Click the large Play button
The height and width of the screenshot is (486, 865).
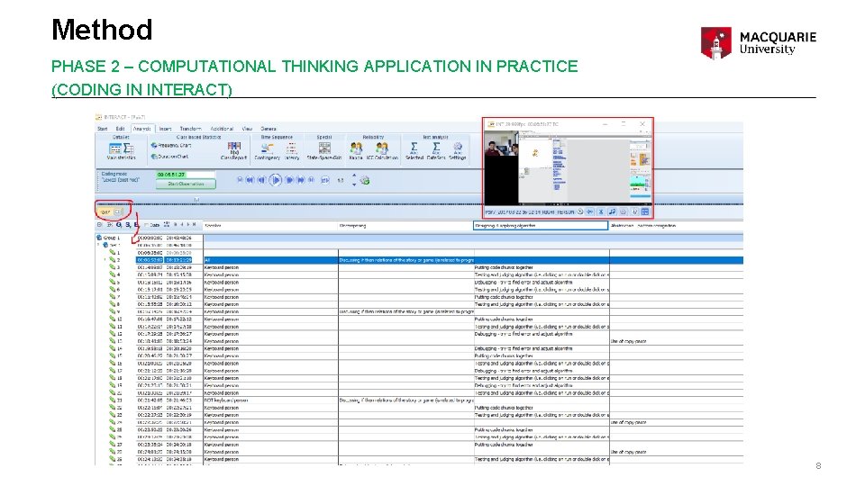[x=276, y=180]
